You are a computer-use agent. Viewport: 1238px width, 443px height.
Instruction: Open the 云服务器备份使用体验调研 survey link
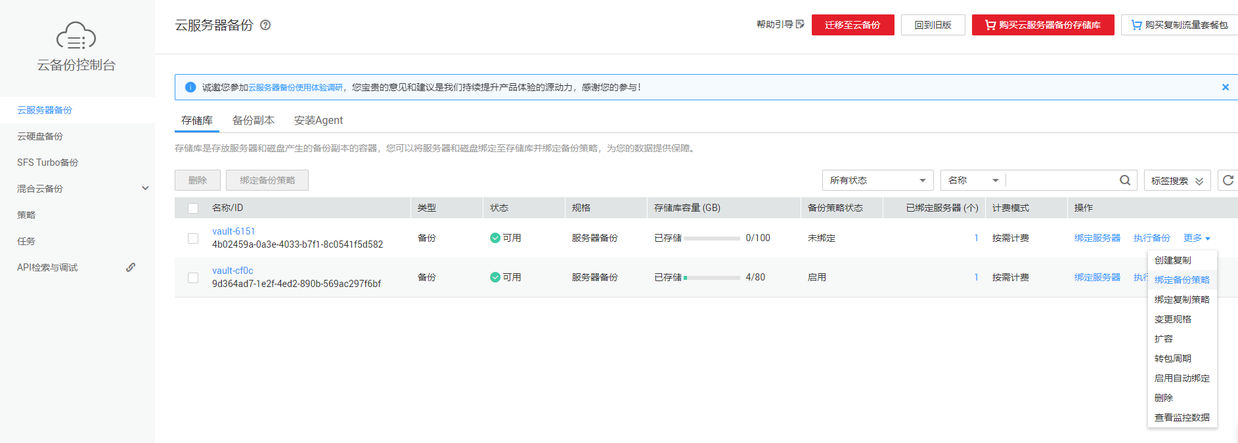tap(296, 87)
